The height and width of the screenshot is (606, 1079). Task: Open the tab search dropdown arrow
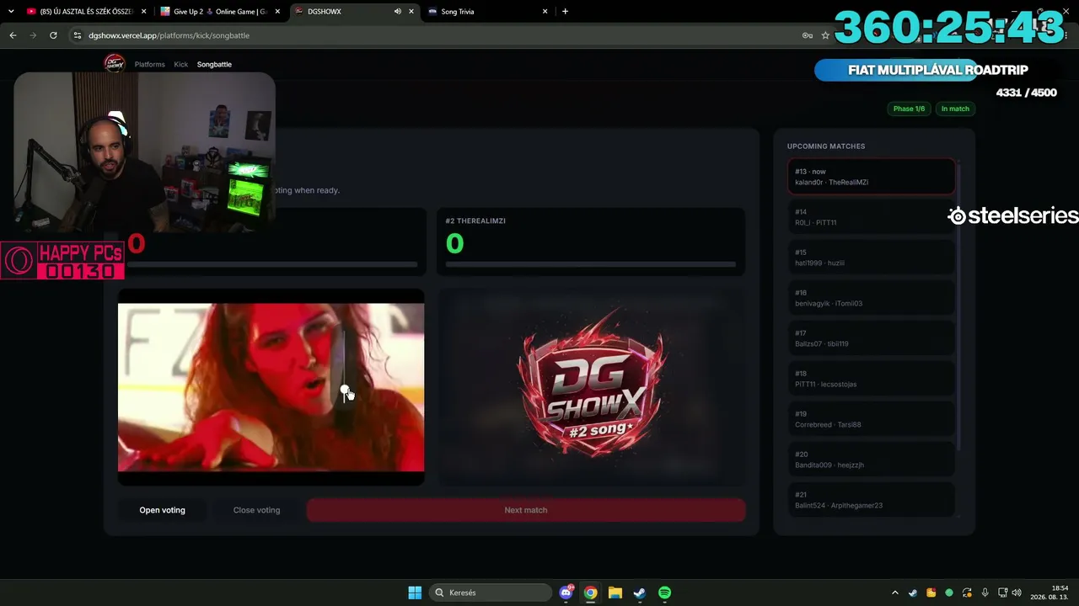click(x=11, y=12)
